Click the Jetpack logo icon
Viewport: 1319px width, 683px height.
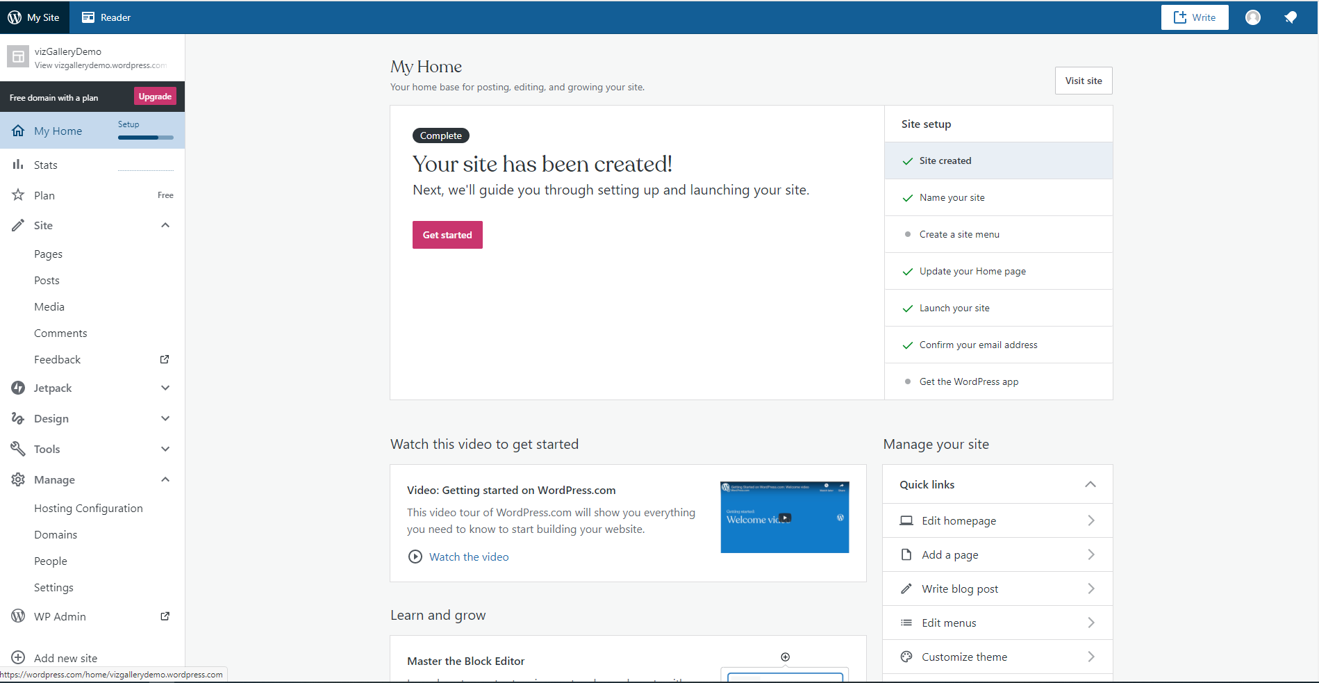pyautogui.click(x=18, y=388)
